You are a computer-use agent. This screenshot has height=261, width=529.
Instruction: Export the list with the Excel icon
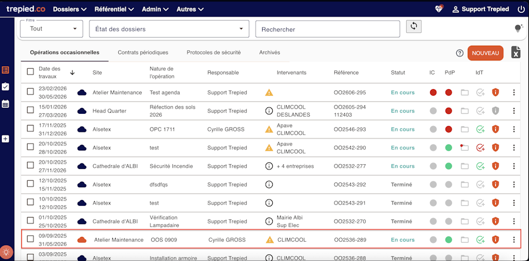click(515, 53)
